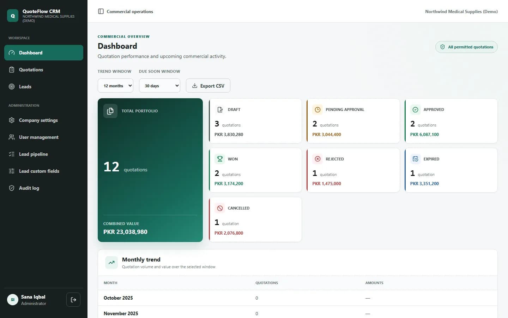Click the Dashboard page heading
This screenshot has width=508, height=318.
[117, 46]
